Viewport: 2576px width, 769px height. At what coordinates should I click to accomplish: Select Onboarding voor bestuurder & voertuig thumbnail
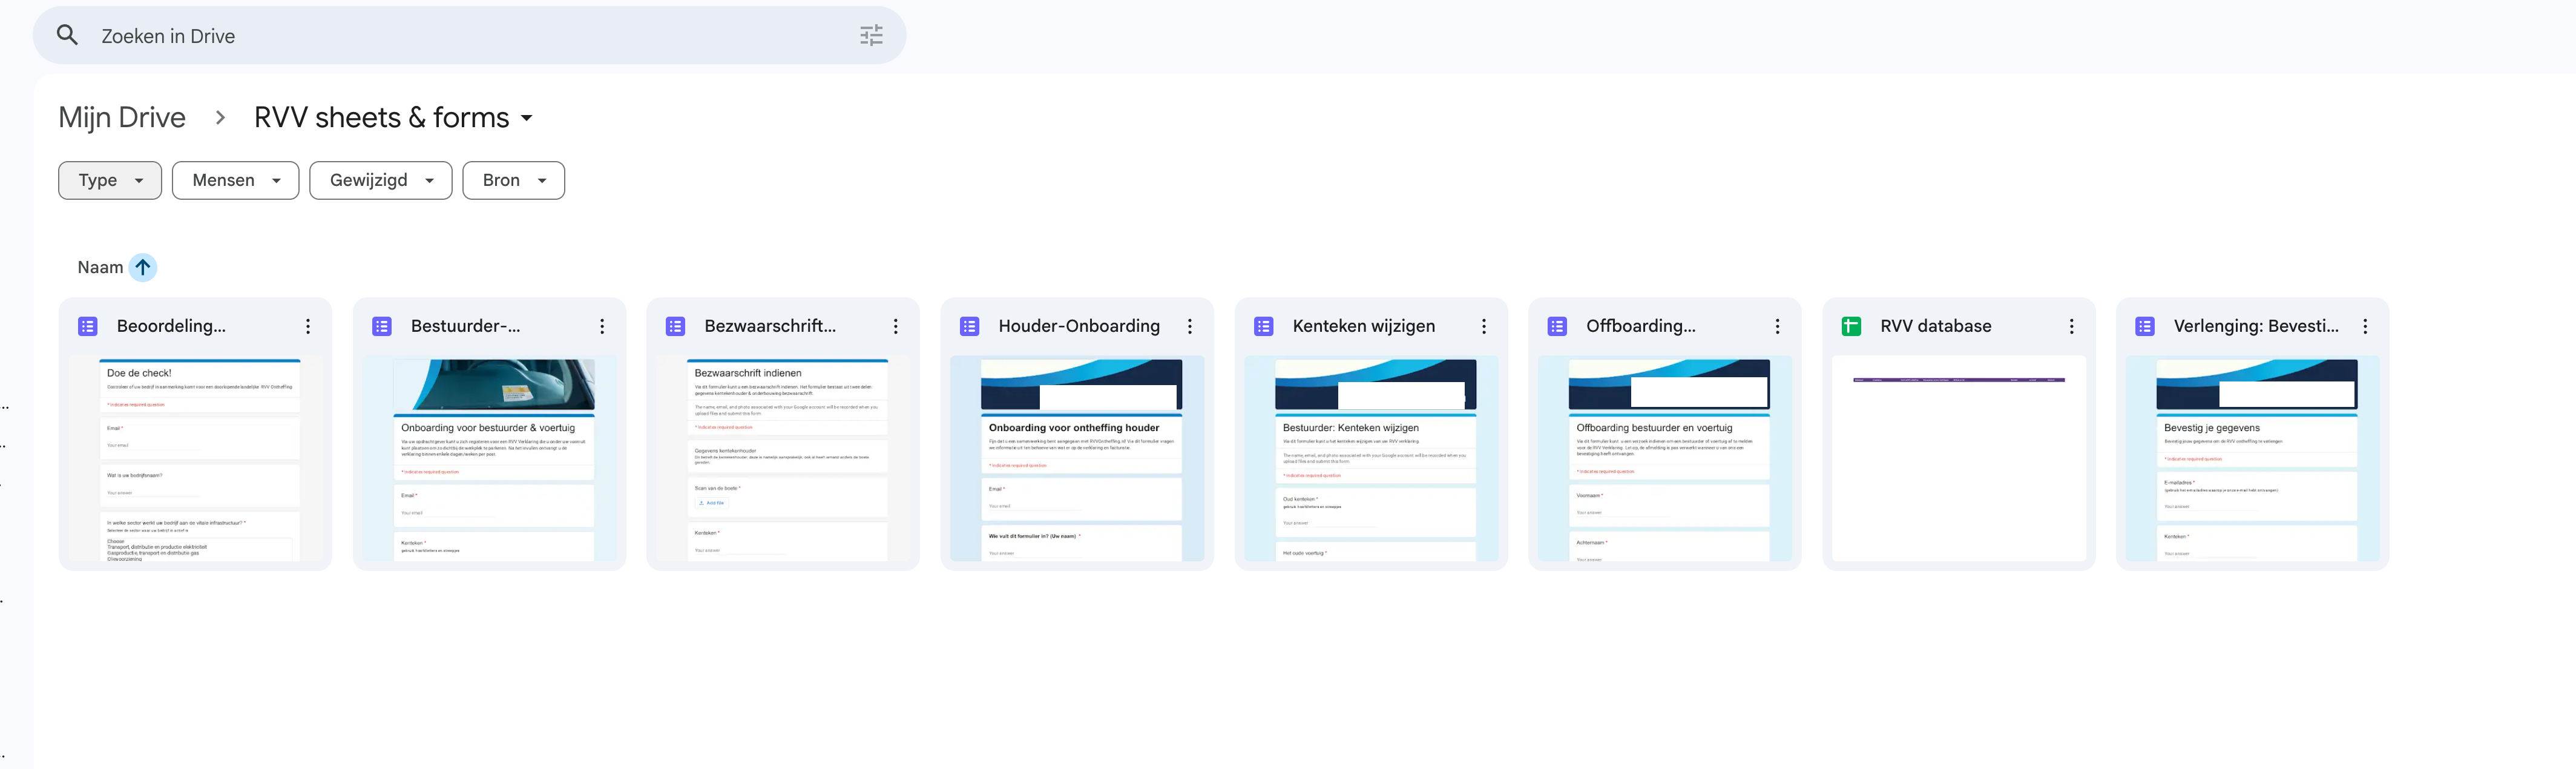click(490, 459)
